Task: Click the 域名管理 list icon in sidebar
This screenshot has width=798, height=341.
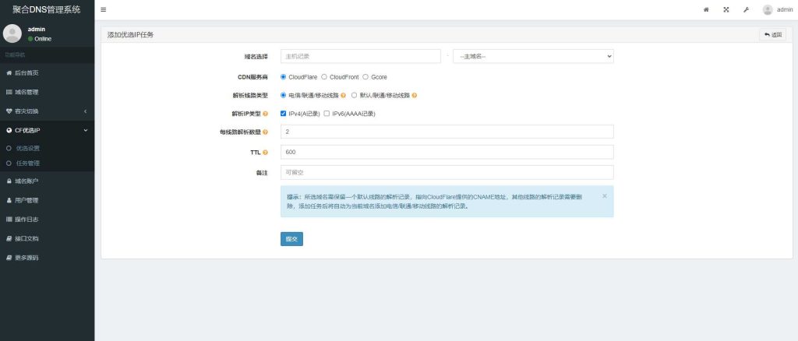Action: click(x=9, y=92)
